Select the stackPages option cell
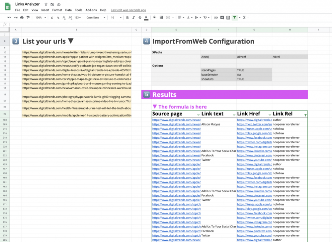The height and width of the screenshot is (242, 332). (218, 70)
